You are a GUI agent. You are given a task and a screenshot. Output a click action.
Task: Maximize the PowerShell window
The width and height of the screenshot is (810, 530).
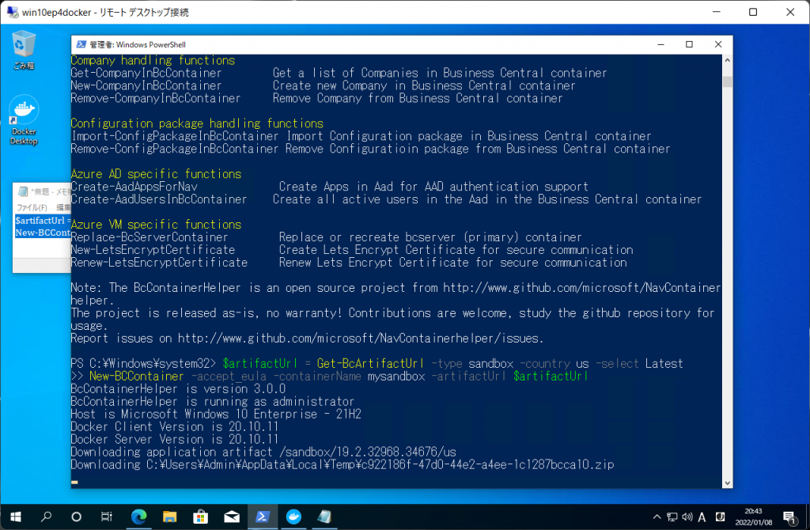pos(689,44)
